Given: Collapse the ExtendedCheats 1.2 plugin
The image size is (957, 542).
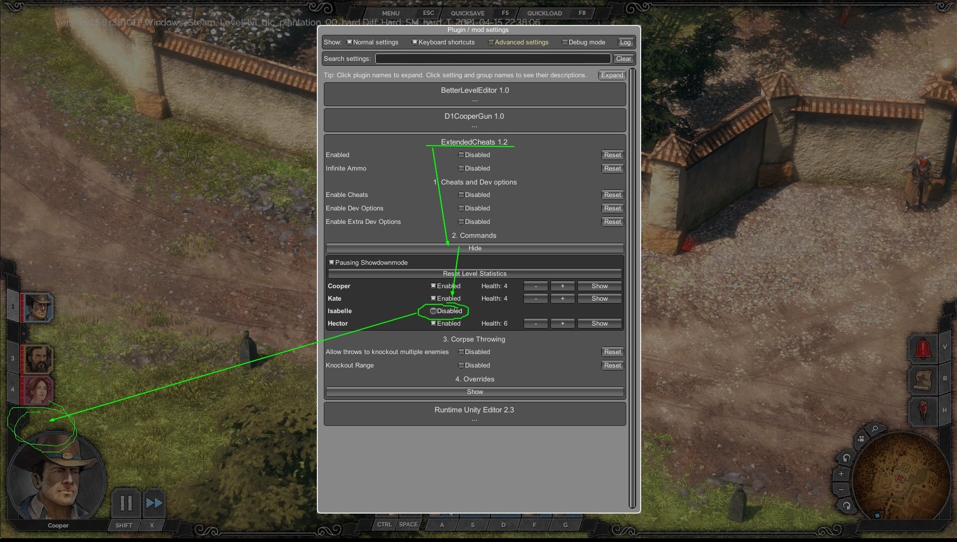Looking at the screenshot, I should point(474,142).
